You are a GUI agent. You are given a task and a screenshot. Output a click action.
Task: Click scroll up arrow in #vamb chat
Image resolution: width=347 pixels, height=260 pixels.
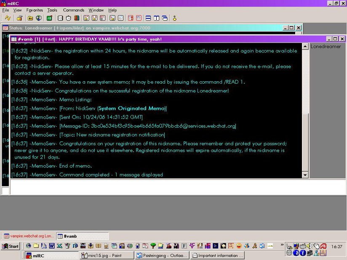coord(305,46)
